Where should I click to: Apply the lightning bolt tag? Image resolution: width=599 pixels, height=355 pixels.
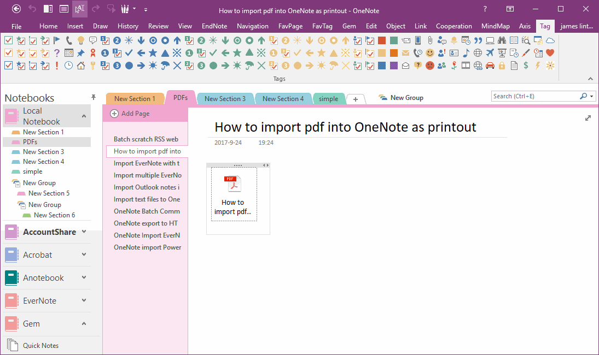[538, 66]
